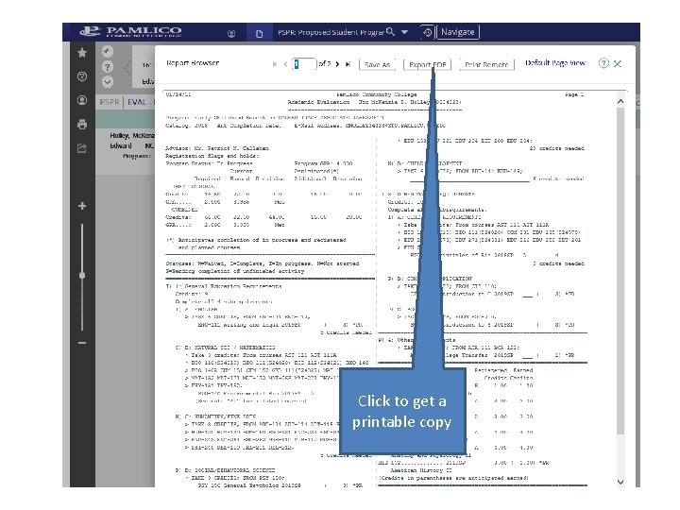Go to previous report page

point(285,64)
